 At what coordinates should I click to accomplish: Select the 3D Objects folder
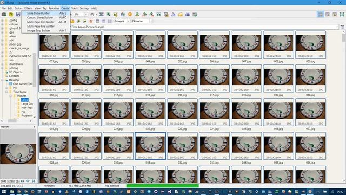[16, 72]
